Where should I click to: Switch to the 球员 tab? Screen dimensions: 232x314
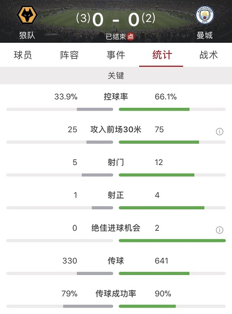tap(23, 55)
